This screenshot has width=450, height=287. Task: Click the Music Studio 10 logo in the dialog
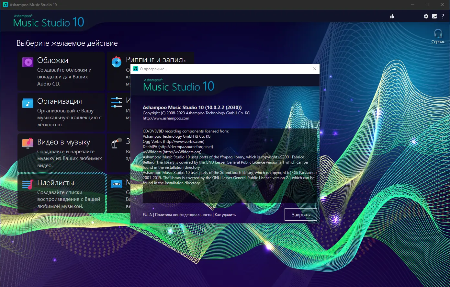coord(179,85)
